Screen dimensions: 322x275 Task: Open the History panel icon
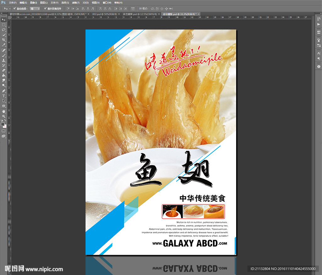pyautogui.click(x=319, y=19)
